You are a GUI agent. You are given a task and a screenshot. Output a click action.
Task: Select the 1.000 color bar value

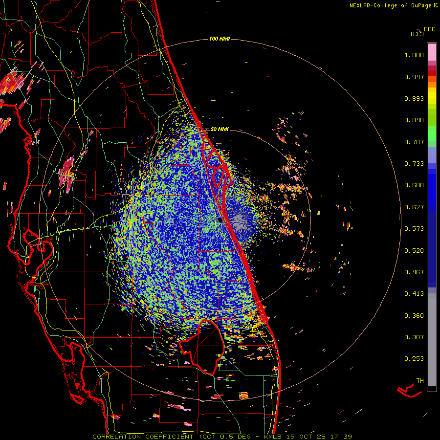tap(414, 55)
